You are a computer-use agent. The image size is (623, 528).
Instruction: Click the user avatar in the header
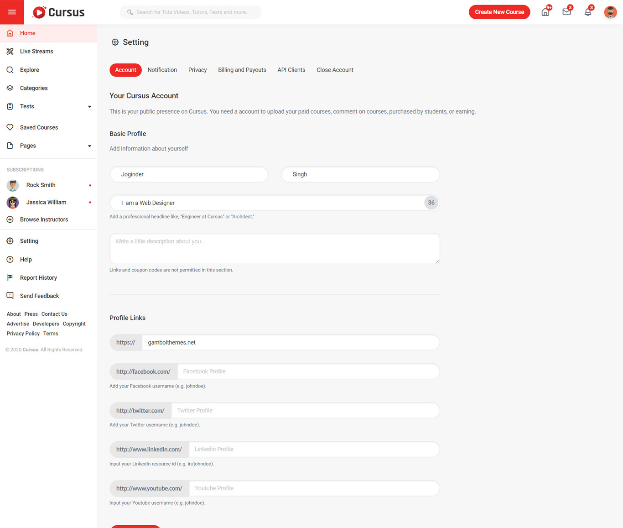coord(610,12)
